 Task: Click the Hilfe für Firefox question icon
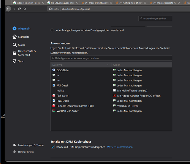tap(15, 152)
